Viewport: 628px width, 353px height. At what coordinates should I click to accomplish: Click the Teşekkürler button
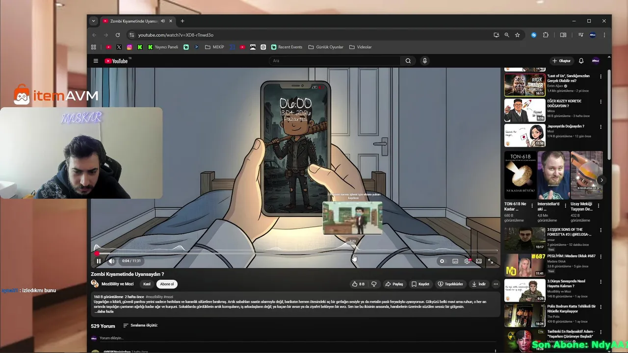[450, 284]
